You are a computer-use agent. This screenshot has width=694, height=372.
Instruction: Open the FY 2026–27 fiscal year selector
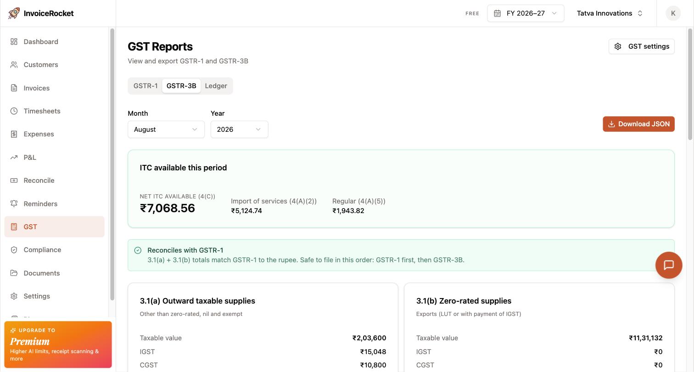(x=526, y=13)
